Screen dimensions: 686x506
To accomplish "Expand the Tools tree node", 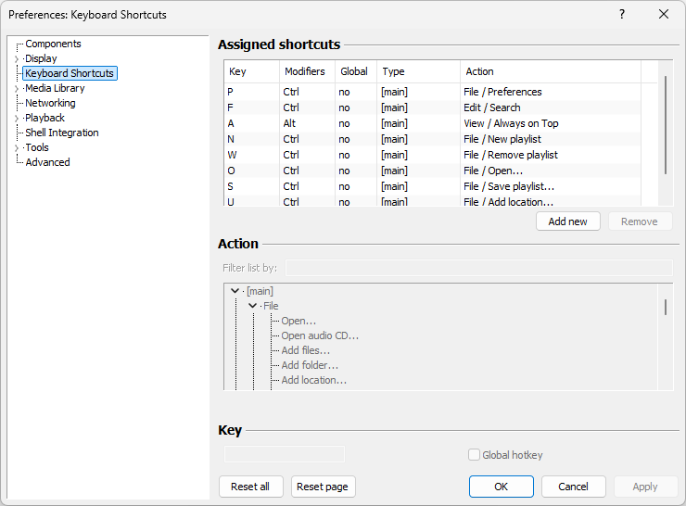I will click(17, 148).
